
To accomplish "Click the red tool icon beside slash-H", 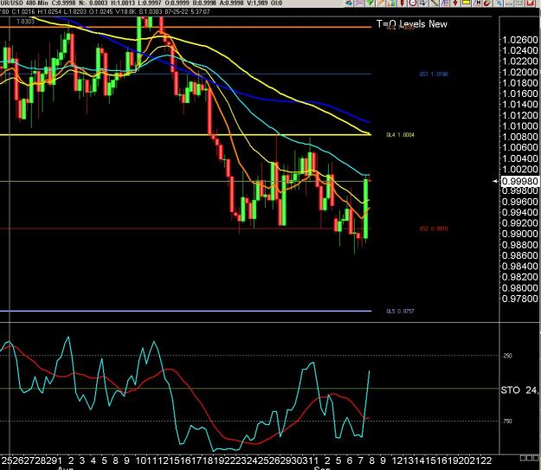I will [x=487, y=3].
